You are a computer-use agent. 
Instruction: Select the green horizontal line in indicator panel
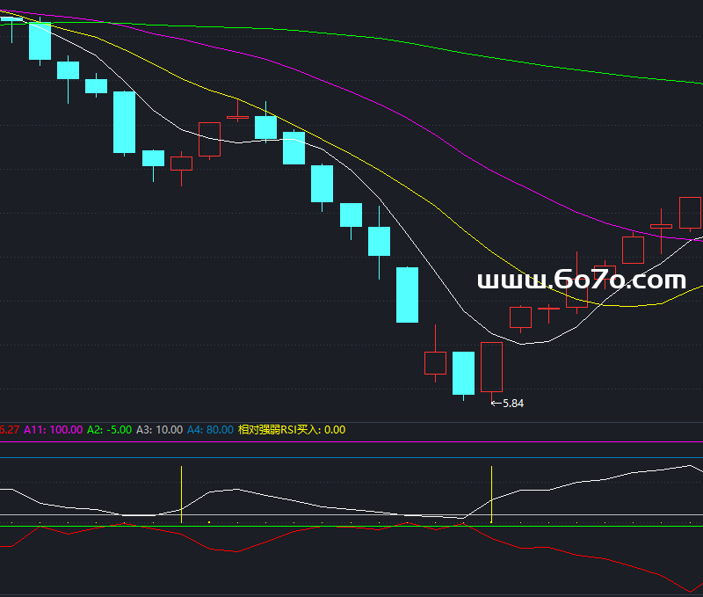click(351, 527)
